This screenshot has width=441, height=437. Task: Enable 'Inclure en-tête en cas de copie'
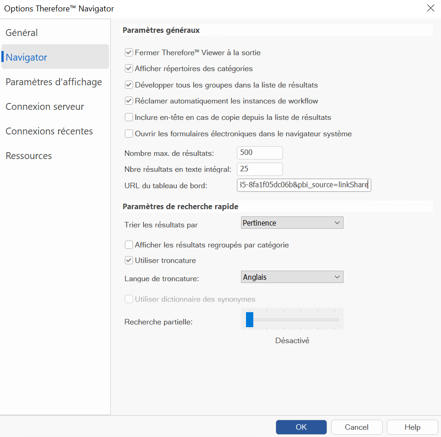pyautogui.click(x=129, y=117)
